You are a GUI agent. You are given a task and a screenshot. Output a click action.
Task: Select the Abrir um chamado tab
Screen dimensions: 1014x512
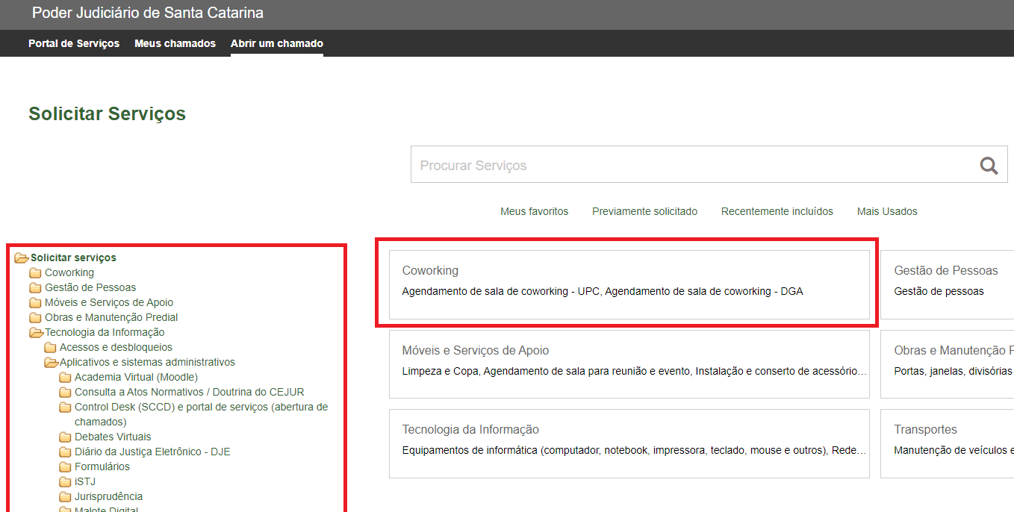(277, 43)
